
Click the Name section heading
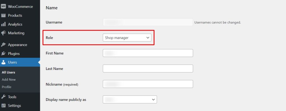point(52,8)
